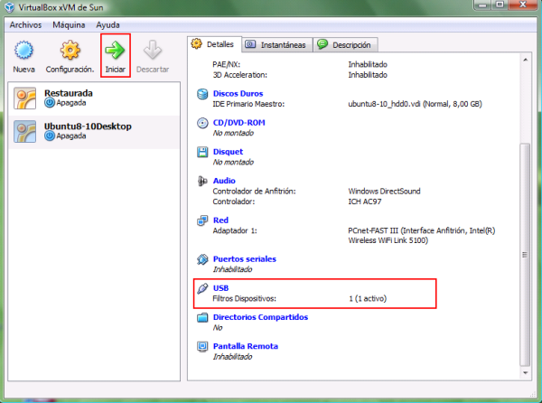Open the Puertos seriales link
This screenshot has height=403, width=542.
tap(244, 259)
